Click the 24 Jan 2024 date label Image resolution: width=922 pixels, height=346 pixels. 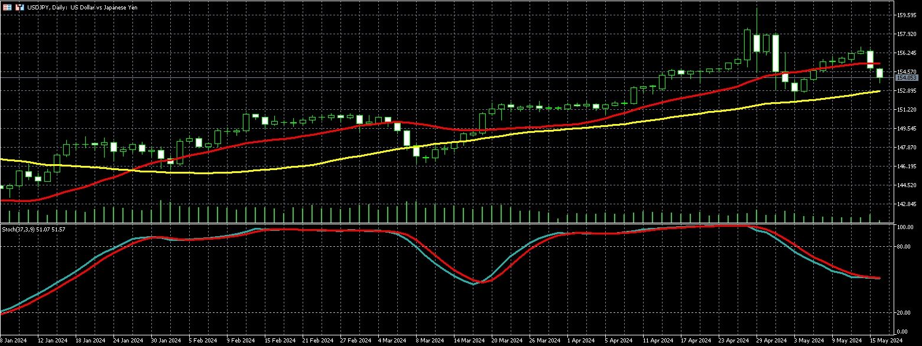(x=128, y=341)
